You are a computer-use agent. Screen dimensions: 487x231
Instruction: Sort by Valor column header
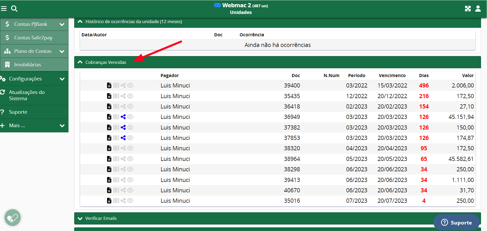click(468, 76)
